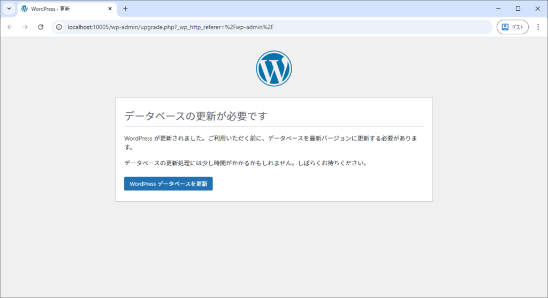Open Chrome's three-dot menu
The image size is (548, 298).
(x=538, y=27)
